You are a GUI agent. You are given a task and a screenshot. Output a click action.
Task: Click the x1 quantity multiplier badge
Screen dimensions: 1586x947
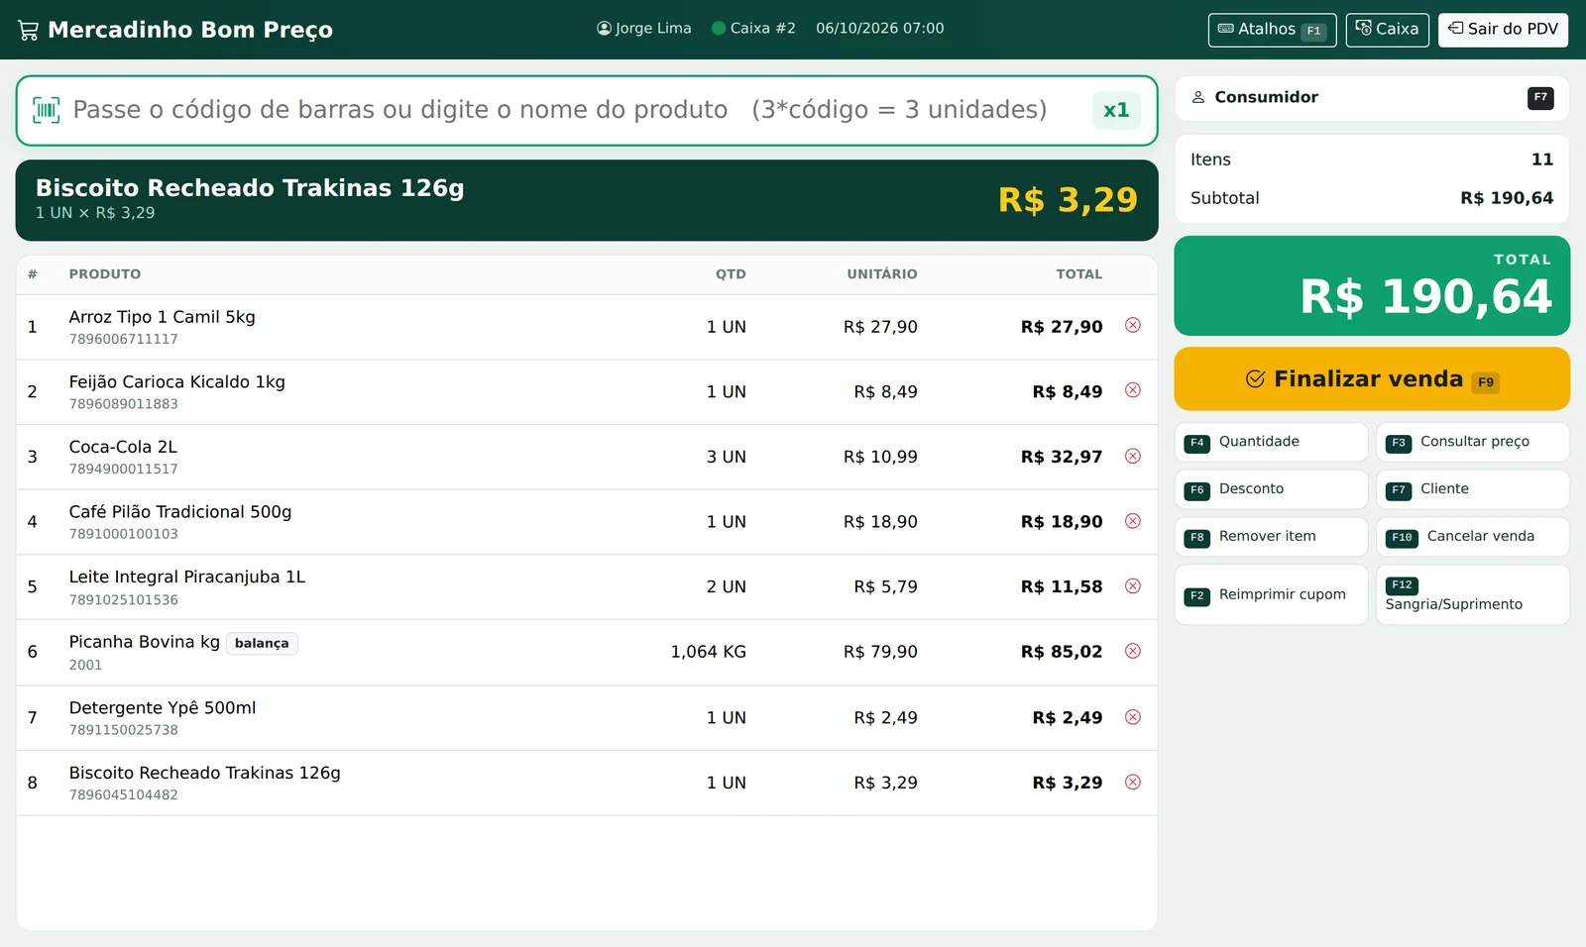(1116, 110)
